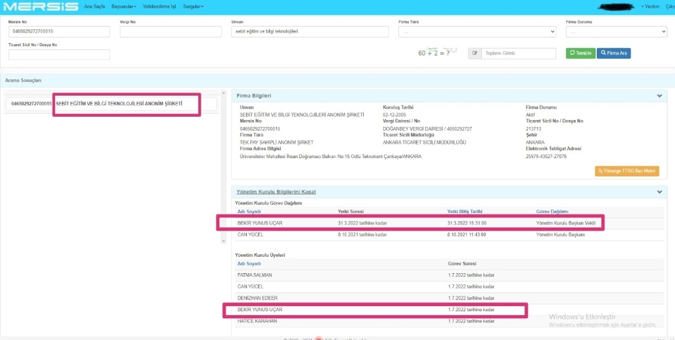Click the Temizle refresh button
This screenshot has height=340, width=675.
click(x=581, y=53)
